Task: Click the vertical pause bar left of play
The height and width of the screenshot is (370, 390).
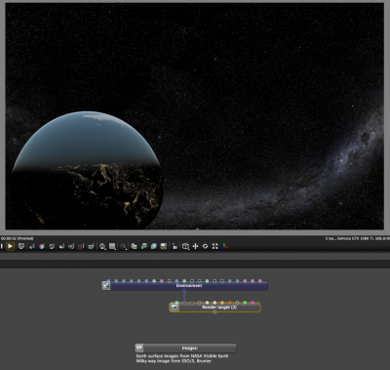Action: [2, 246]
